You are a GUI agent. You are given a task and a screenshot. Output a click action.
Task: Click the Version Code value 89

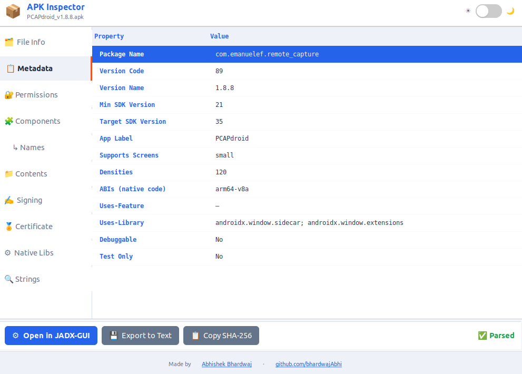(x=219, y=71)
